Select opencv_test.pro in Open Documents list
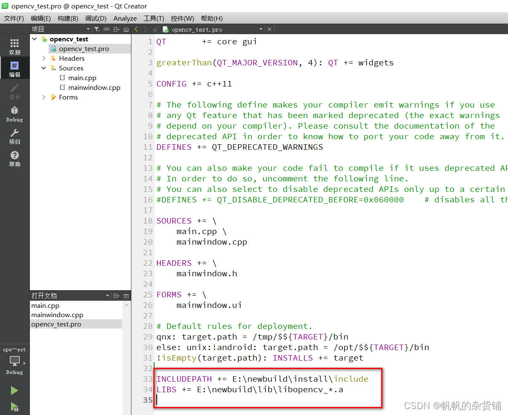The height and width of the screenshot is (415, 508). 76,324
